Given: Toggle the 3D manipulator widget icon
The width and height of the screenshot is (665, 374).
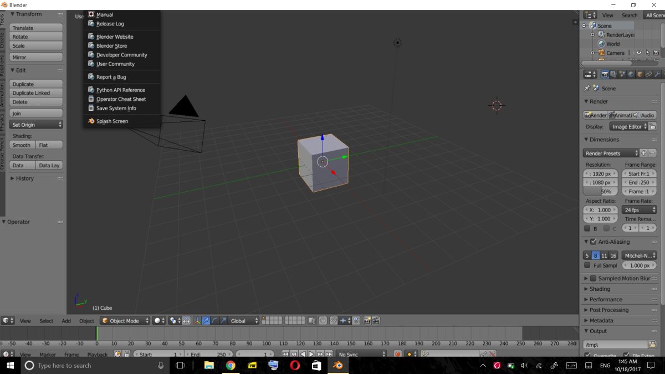Looking at the screenshot, I should click(x=197, y=321).
